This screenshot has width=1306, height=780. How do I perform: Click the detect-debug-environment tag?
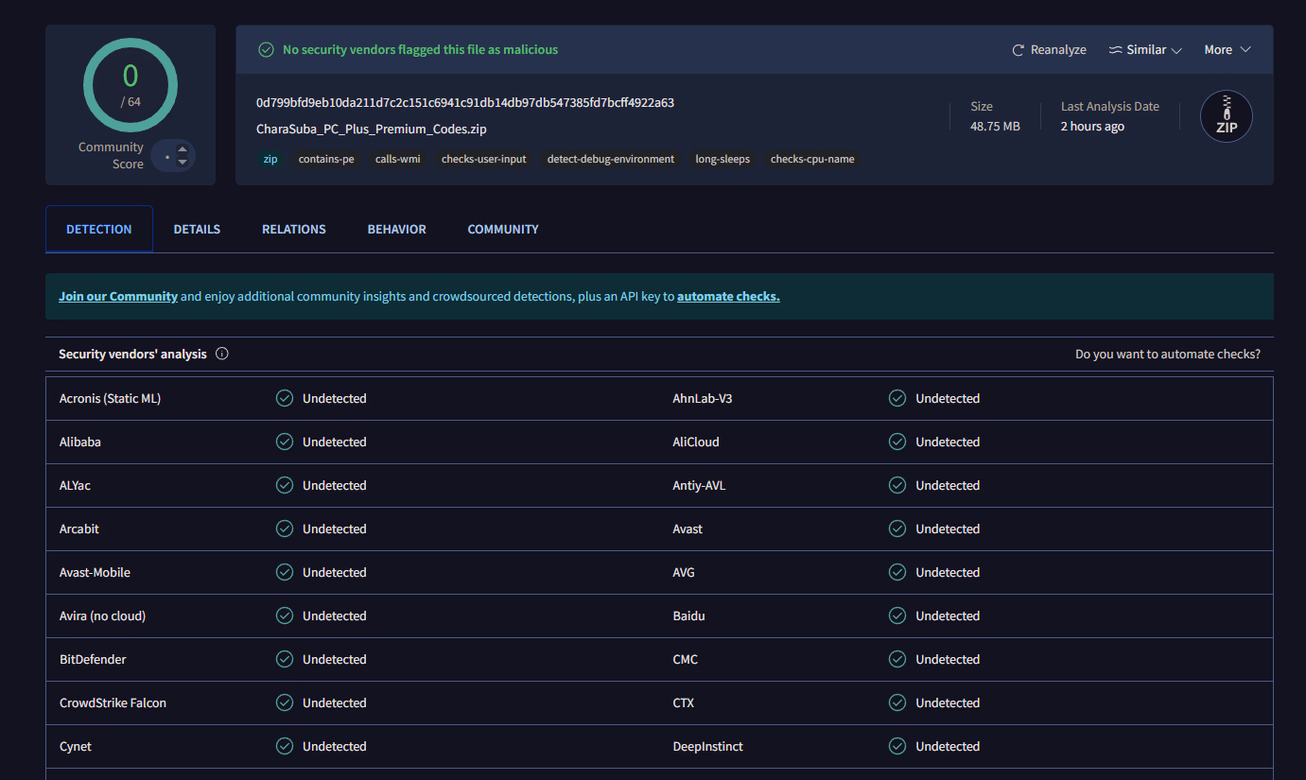coord(611,159)
